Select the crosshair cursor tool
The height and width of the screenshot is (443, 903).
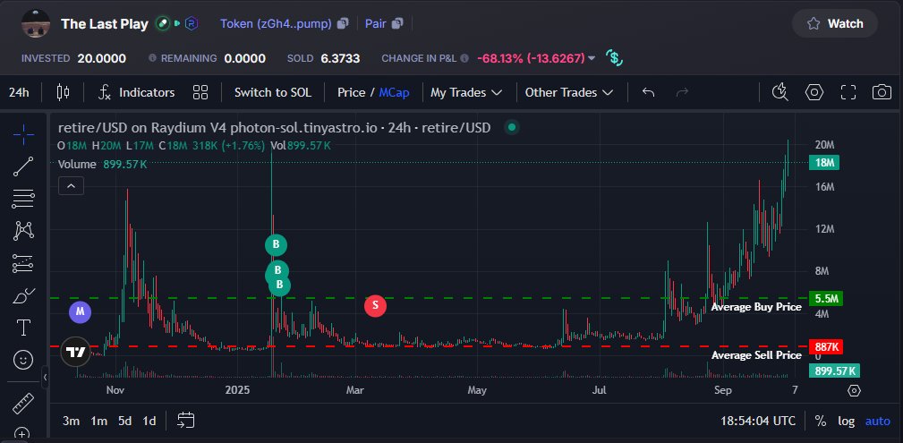(23, 133)
